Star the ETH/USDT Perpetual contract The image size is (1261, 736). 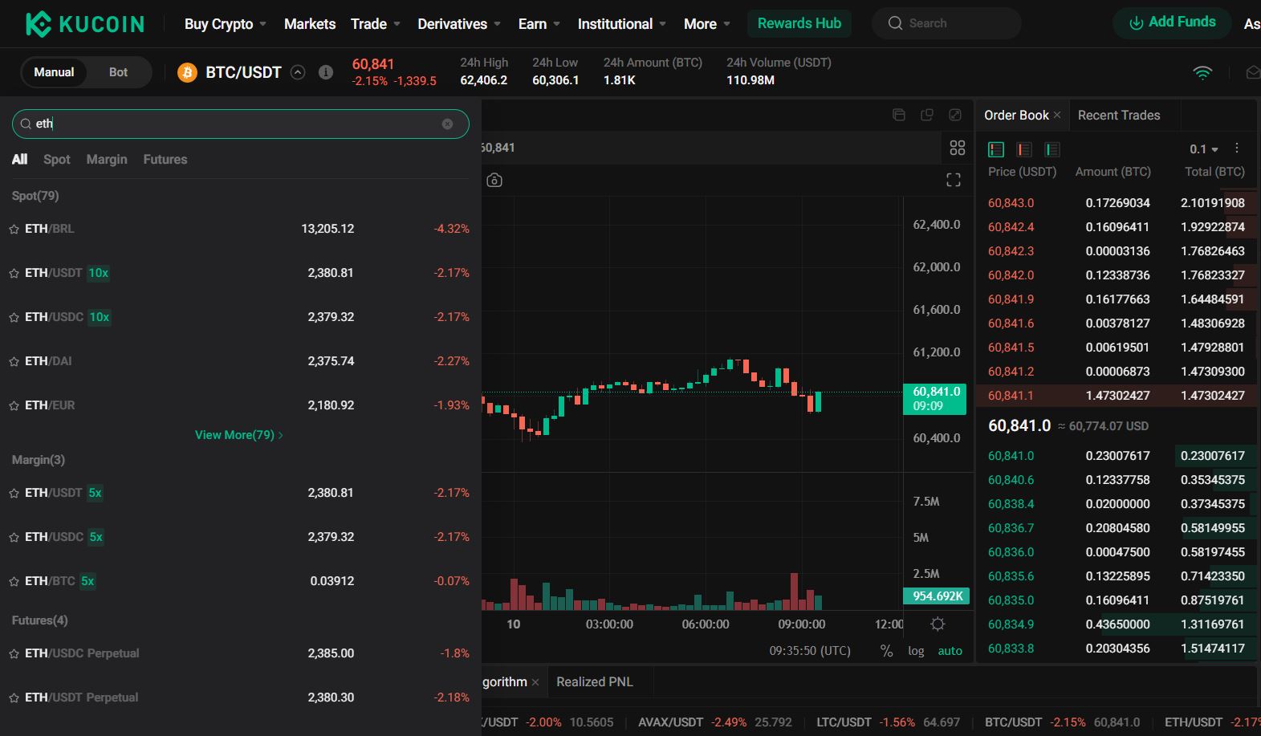[14, 698]
